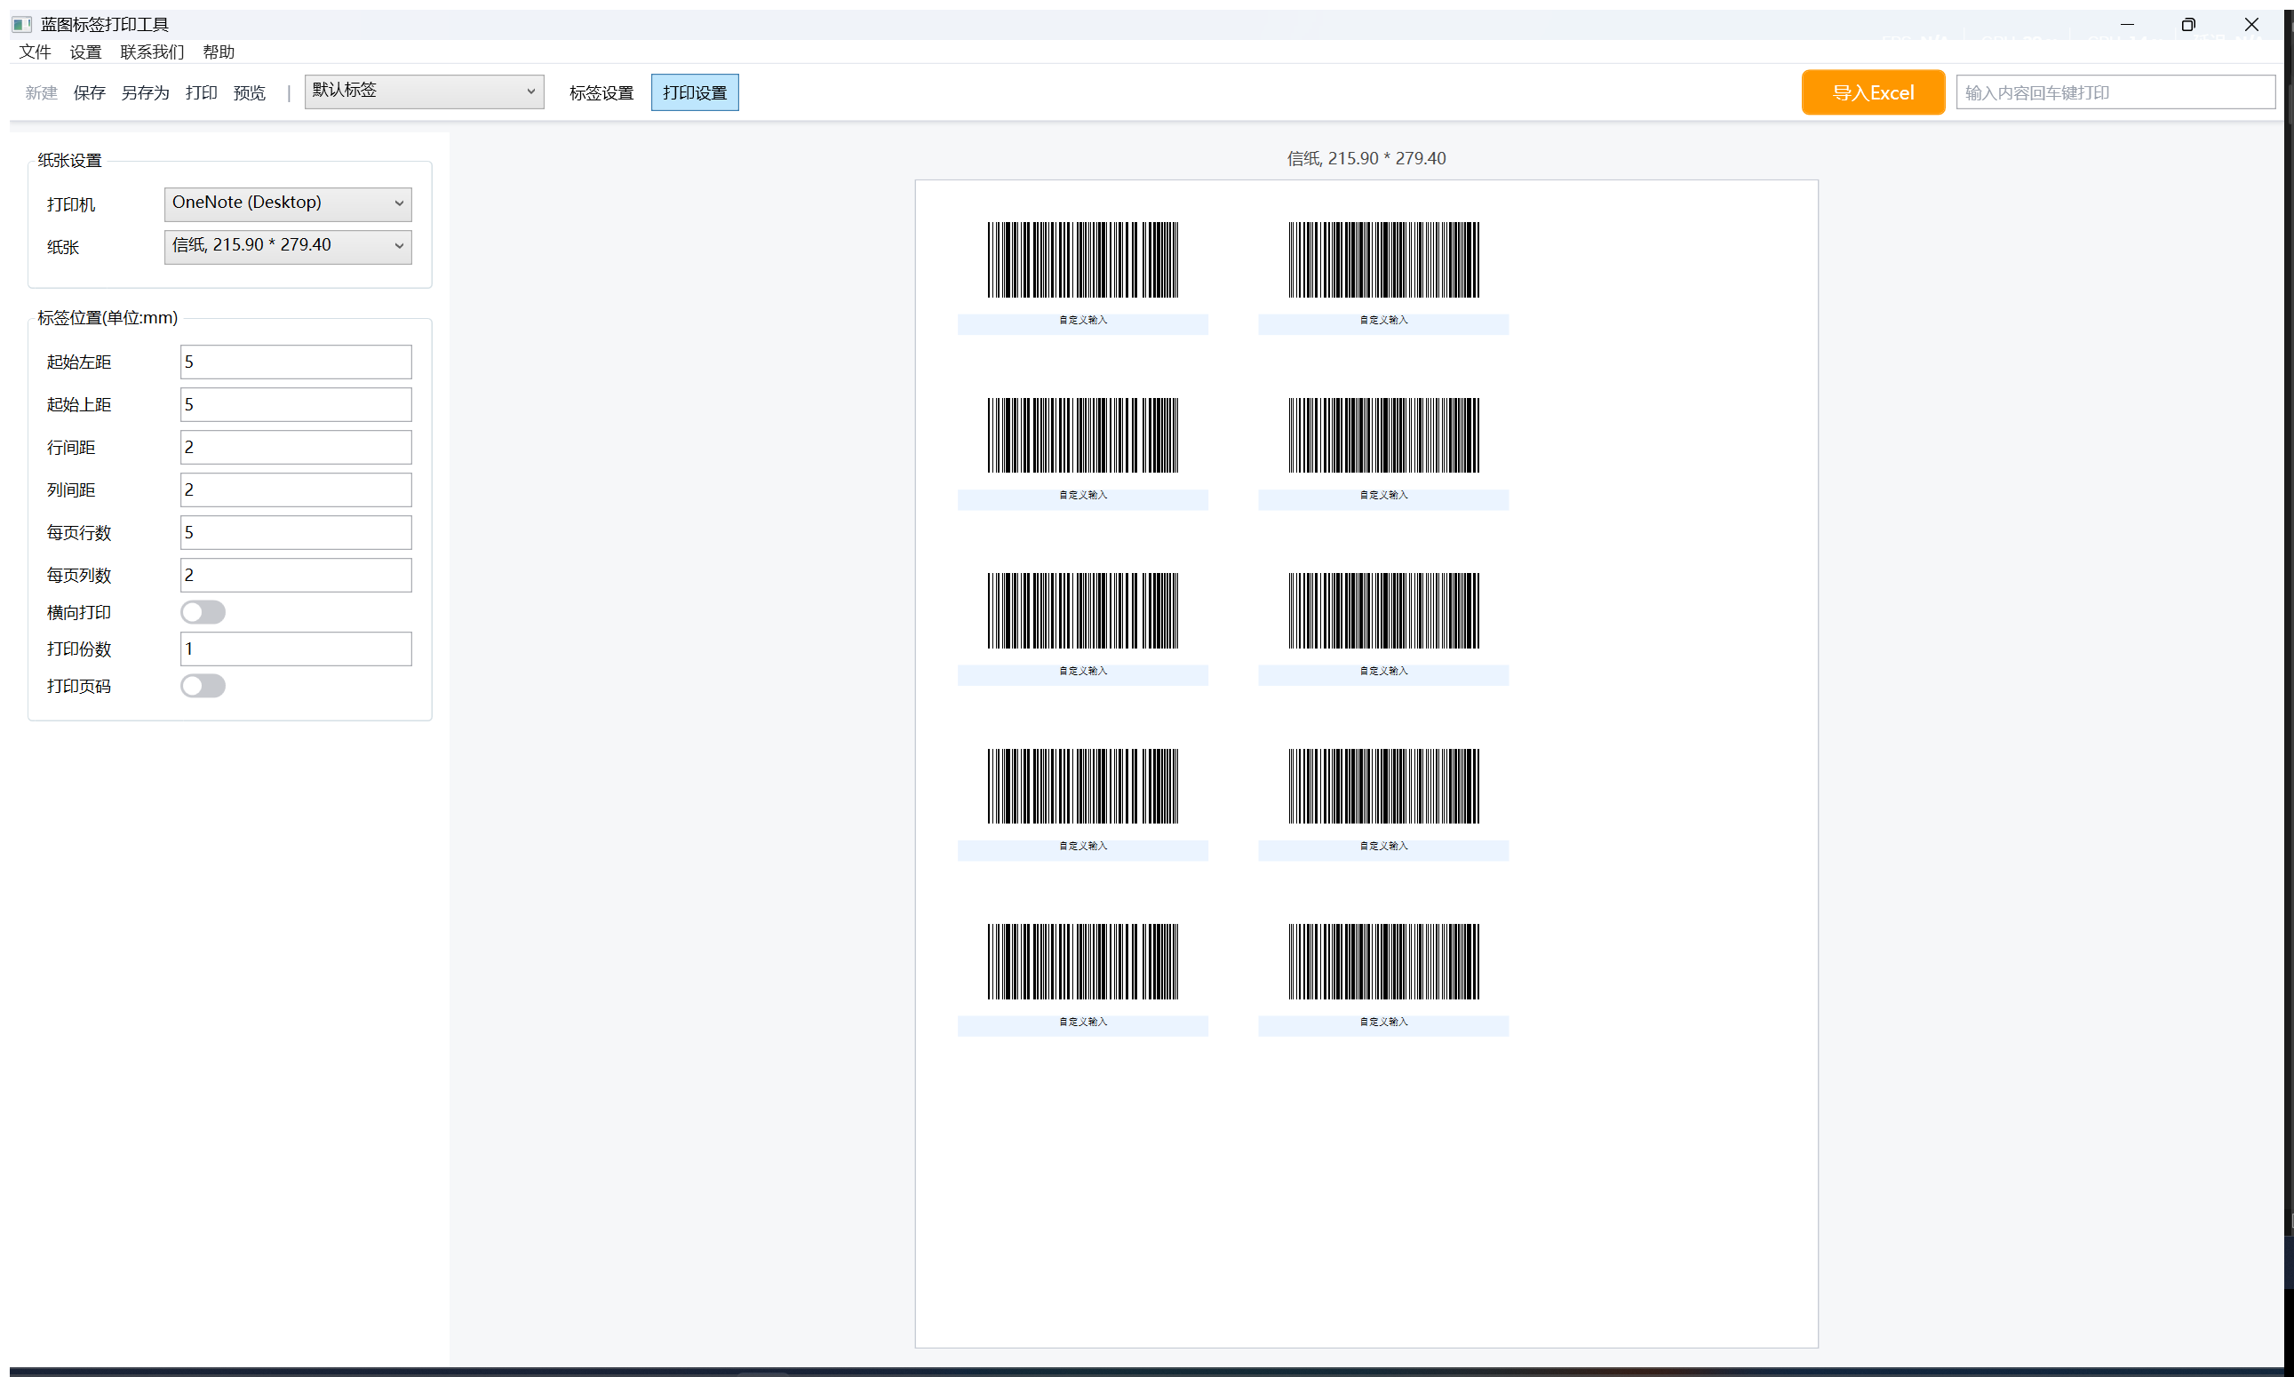Image resolution: width=2294 pixels, height=1377 pixels.
Task: Select the third-row right barcode label
Action: click(x=1383, y=628)
